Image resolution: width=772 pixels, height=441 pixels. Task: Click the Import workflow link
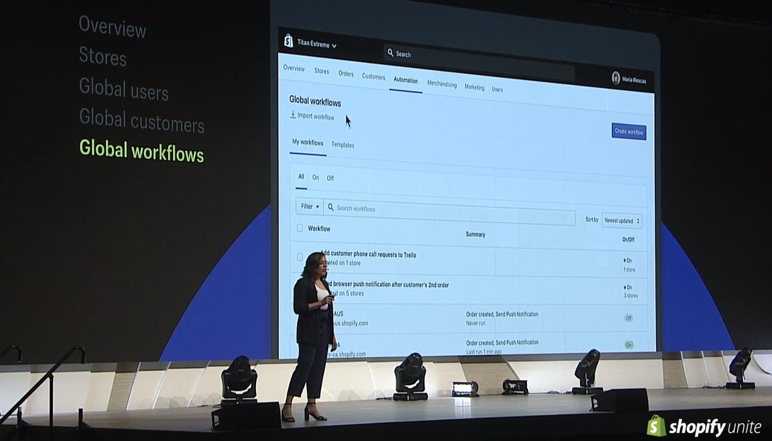click(316, 116)
